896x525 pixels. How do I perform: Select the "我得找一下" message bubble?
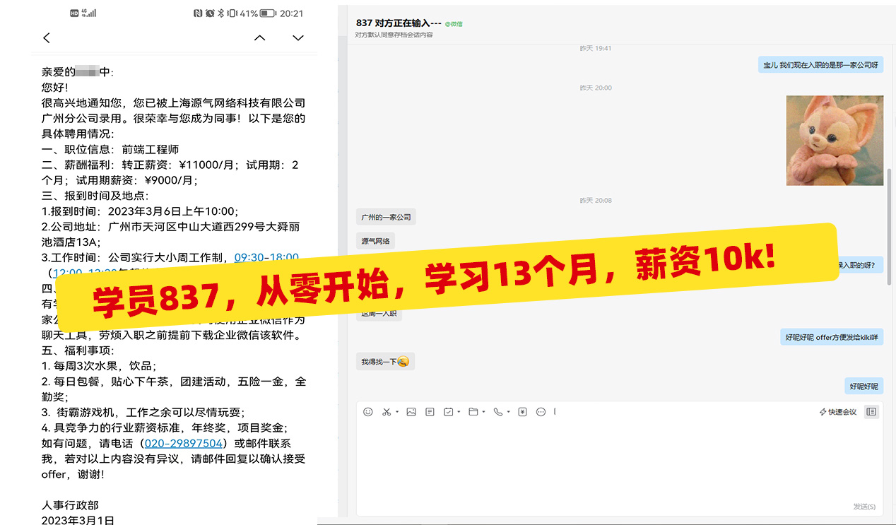pyautogui.click(x=385, y=362)
